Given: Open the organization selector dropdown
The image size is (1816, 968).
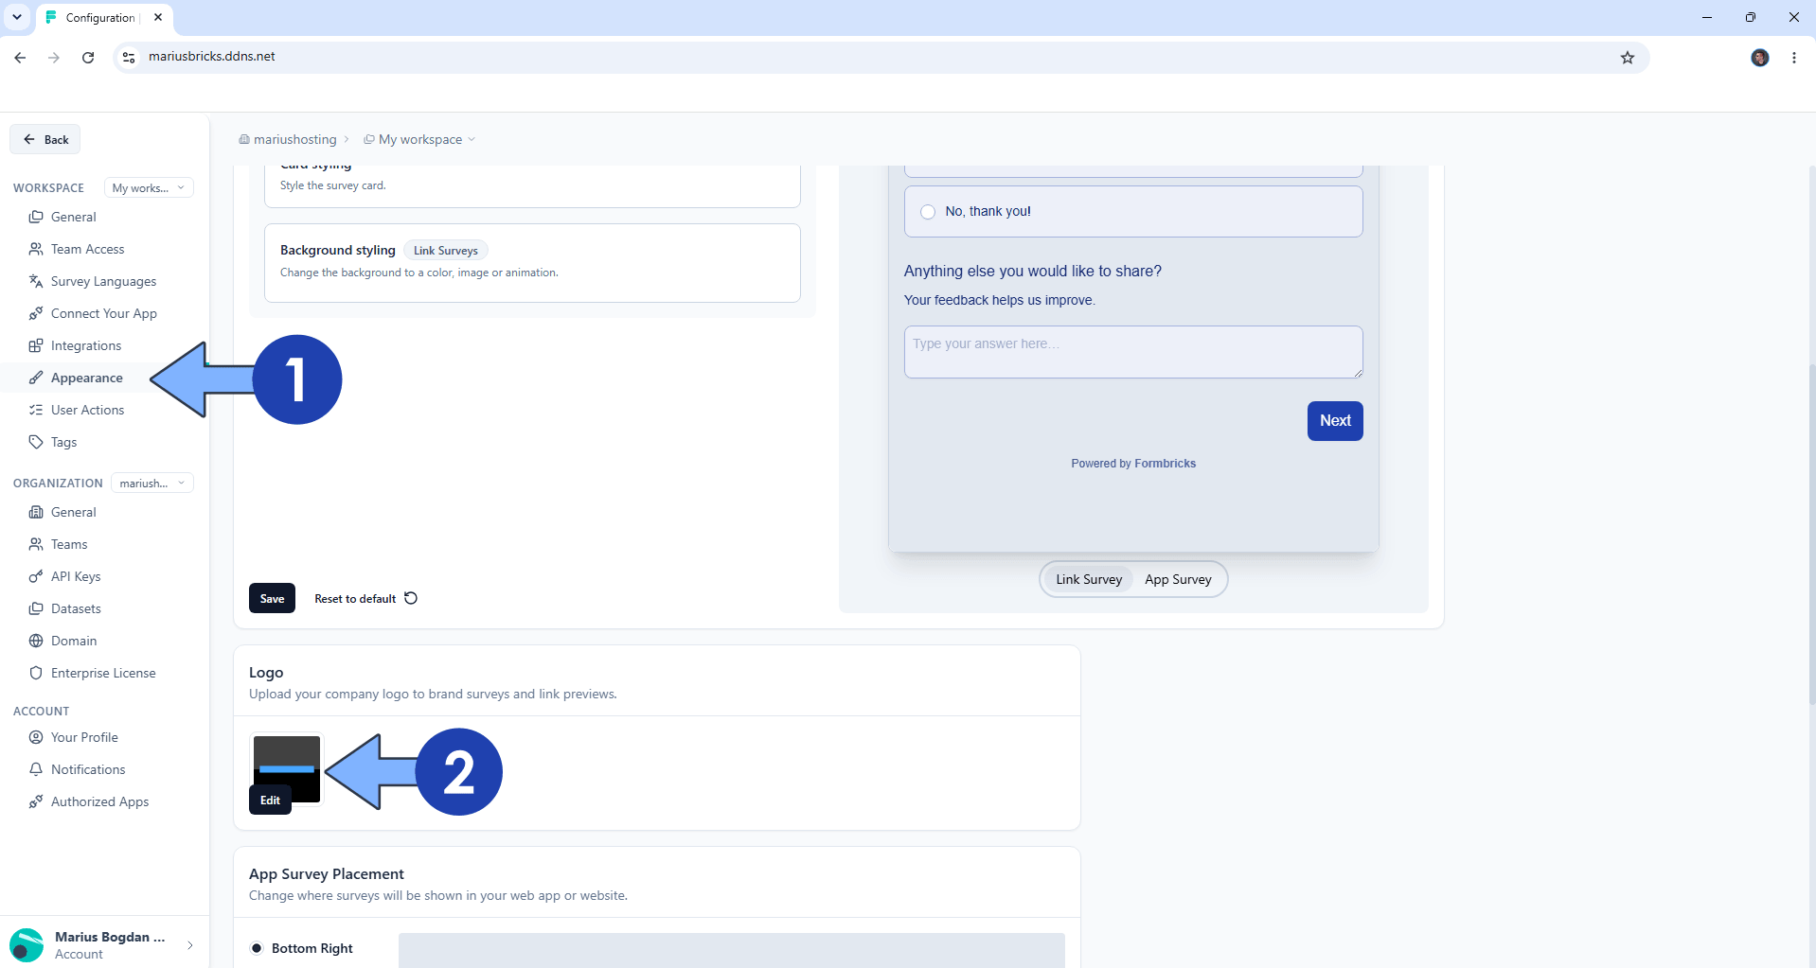Looking at the screenshot, I should coord(152,483).
